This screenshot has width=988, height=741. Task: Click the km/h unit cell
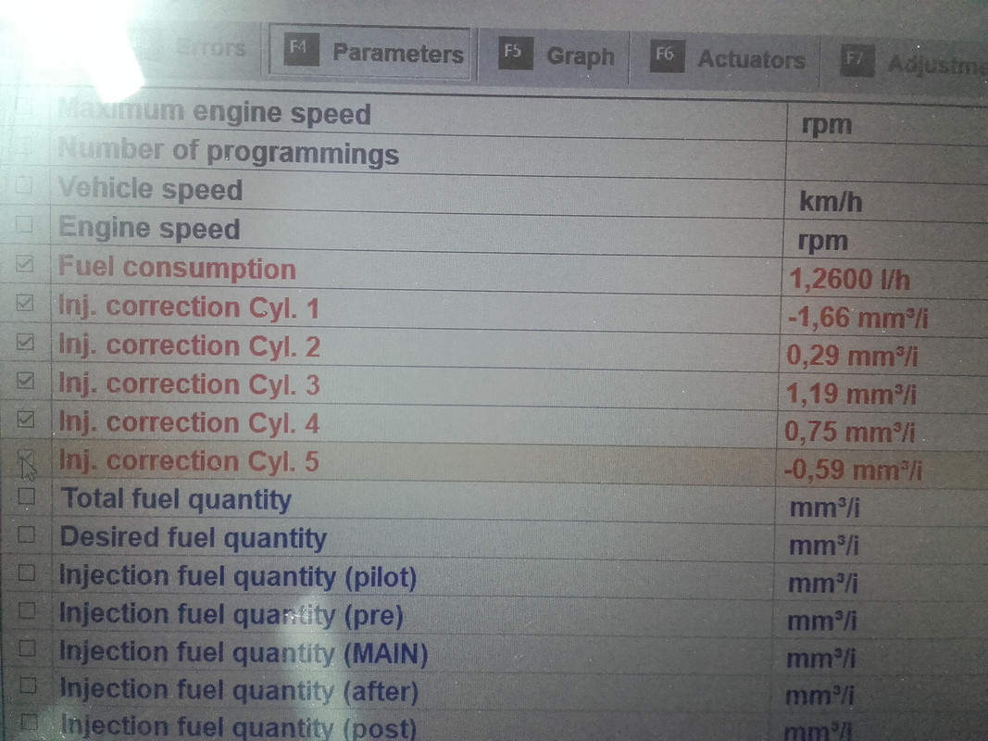click(x=830, y=202)
